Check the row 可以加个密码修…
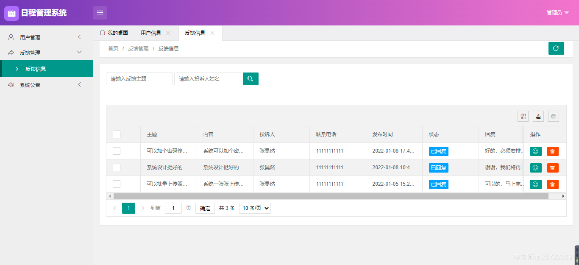This screenshot has height=265, width=579. (x=117, y=151)
